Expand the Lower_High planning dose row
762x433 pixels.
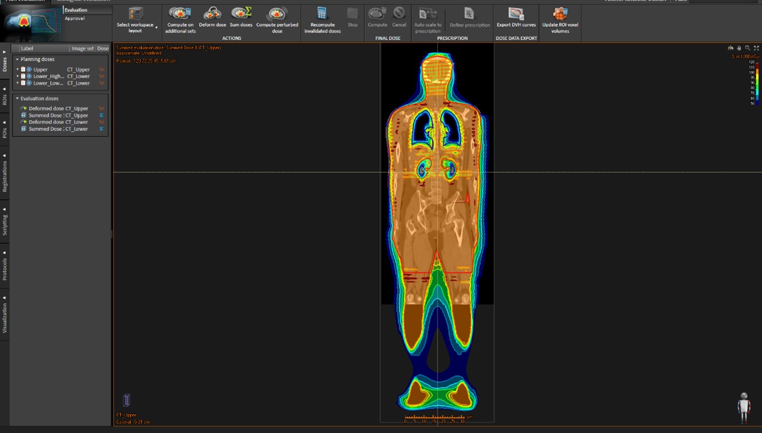pos(18,76)
